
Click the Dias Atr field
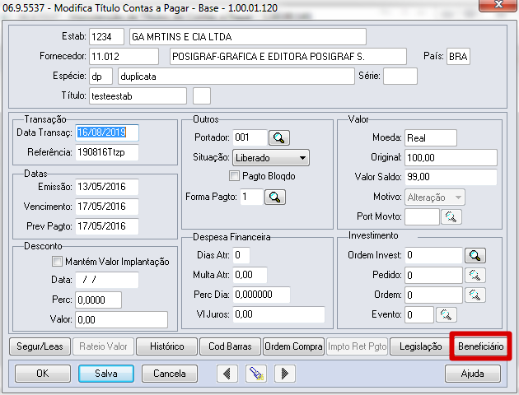click(241, 255)
